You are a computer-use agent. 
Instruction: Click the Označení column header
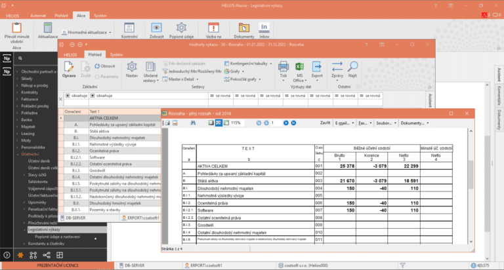click(x=76, y=111)
